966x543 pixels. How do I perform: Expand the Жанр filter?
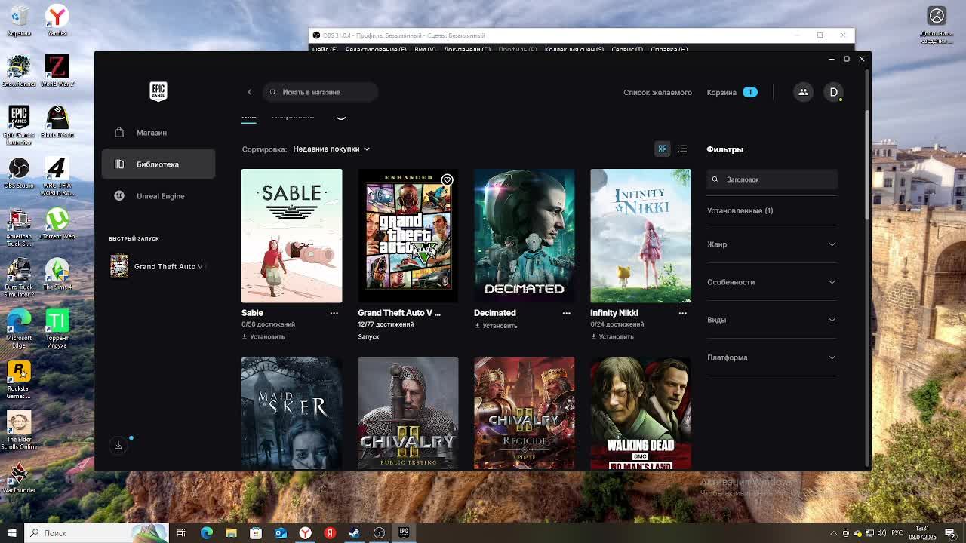(772, 244)
